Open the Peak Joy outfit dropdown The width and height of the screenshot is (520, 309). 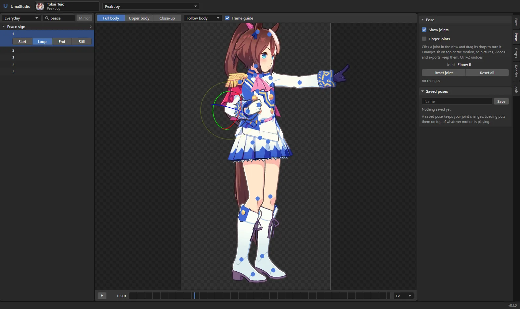point(151,7)
